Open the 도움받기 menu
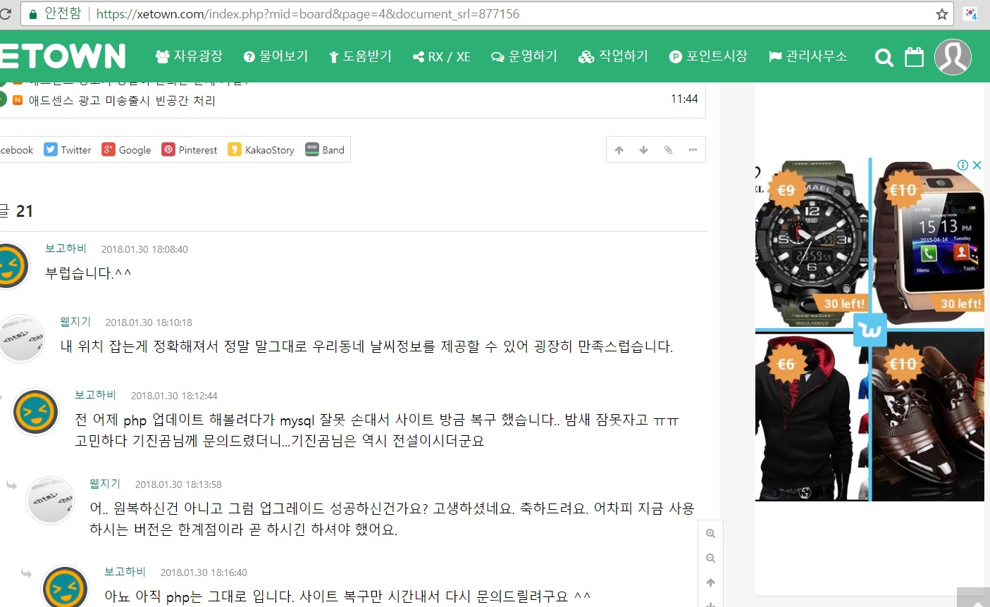 (360, 56)
